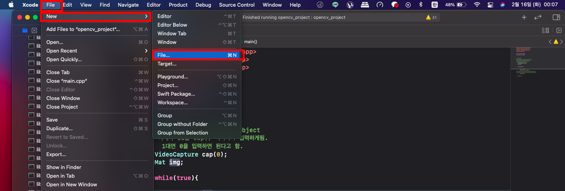Click the yellow issue warning in the jump bar

556,42
